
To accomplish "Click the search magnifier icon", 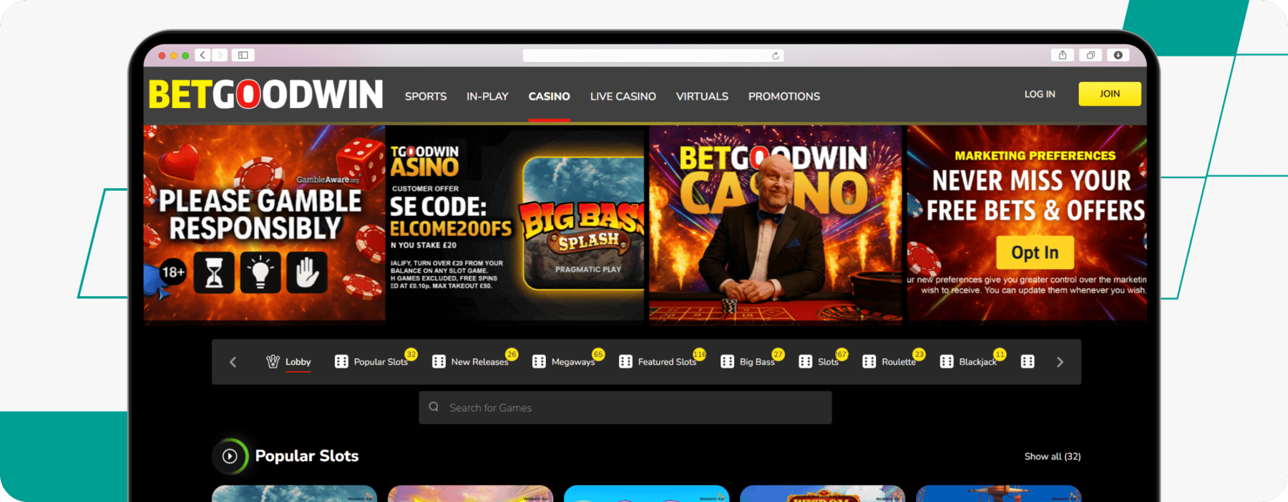I will click(x=434, y=407).
